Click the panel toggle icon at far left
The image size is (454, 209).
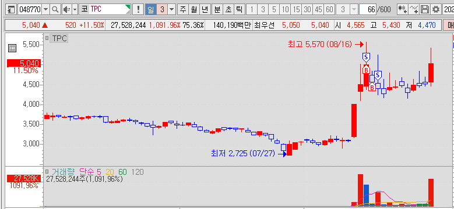11,9
